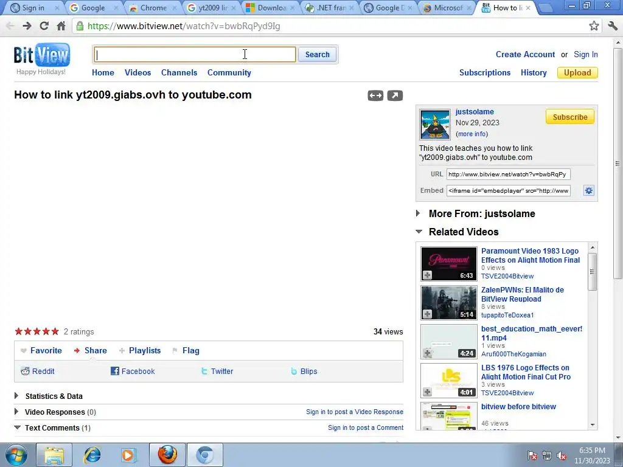Viewport: 623px width, 467px height.
Task: Expand Statistics & Data
Action: 16,395
